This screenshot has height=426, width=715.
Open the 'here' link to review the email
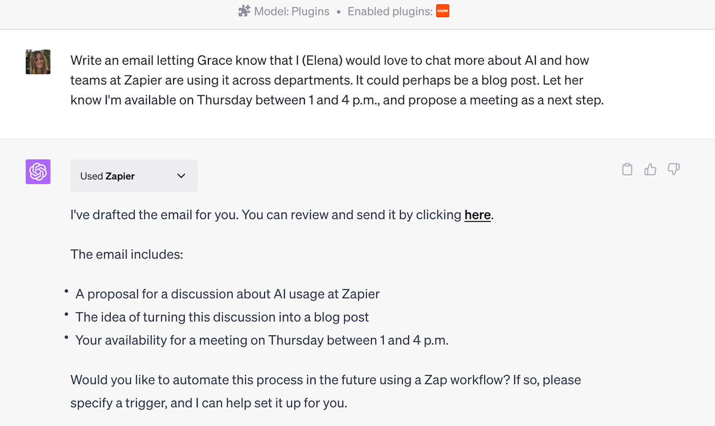478,215
